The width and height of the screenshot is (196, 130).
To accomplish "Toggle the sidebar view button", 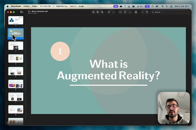I will click(x=21, y=12).
